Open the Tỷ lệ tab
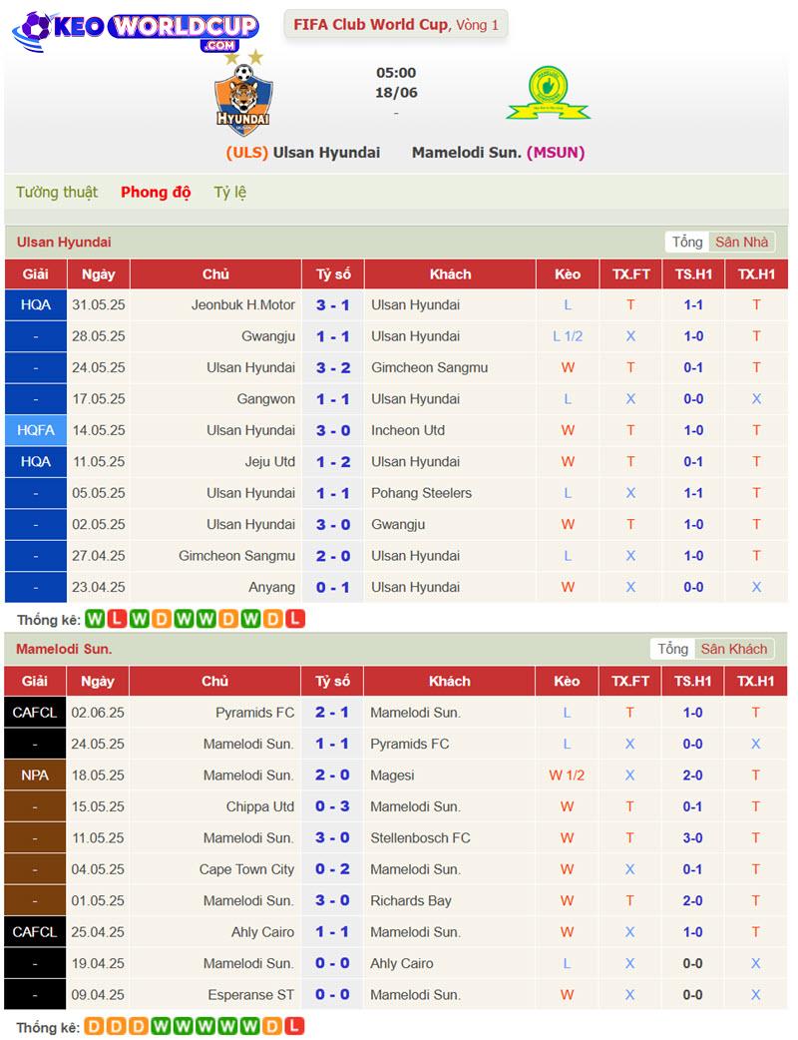The height and width of the screenshot is (1040, 798). coord(230,193)
